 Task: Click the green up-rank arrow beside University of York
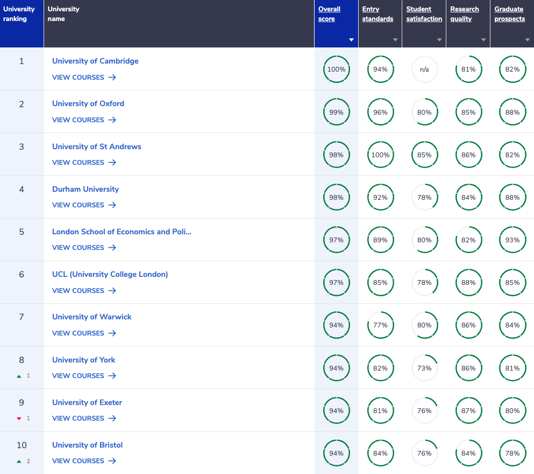[19, 375]
